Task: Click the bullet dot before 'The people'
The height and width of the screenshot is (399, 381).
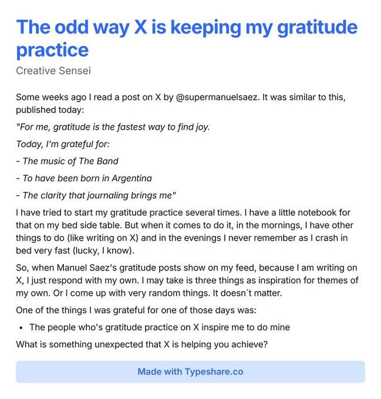Action: pyautogui.click(x=21, y=328)
